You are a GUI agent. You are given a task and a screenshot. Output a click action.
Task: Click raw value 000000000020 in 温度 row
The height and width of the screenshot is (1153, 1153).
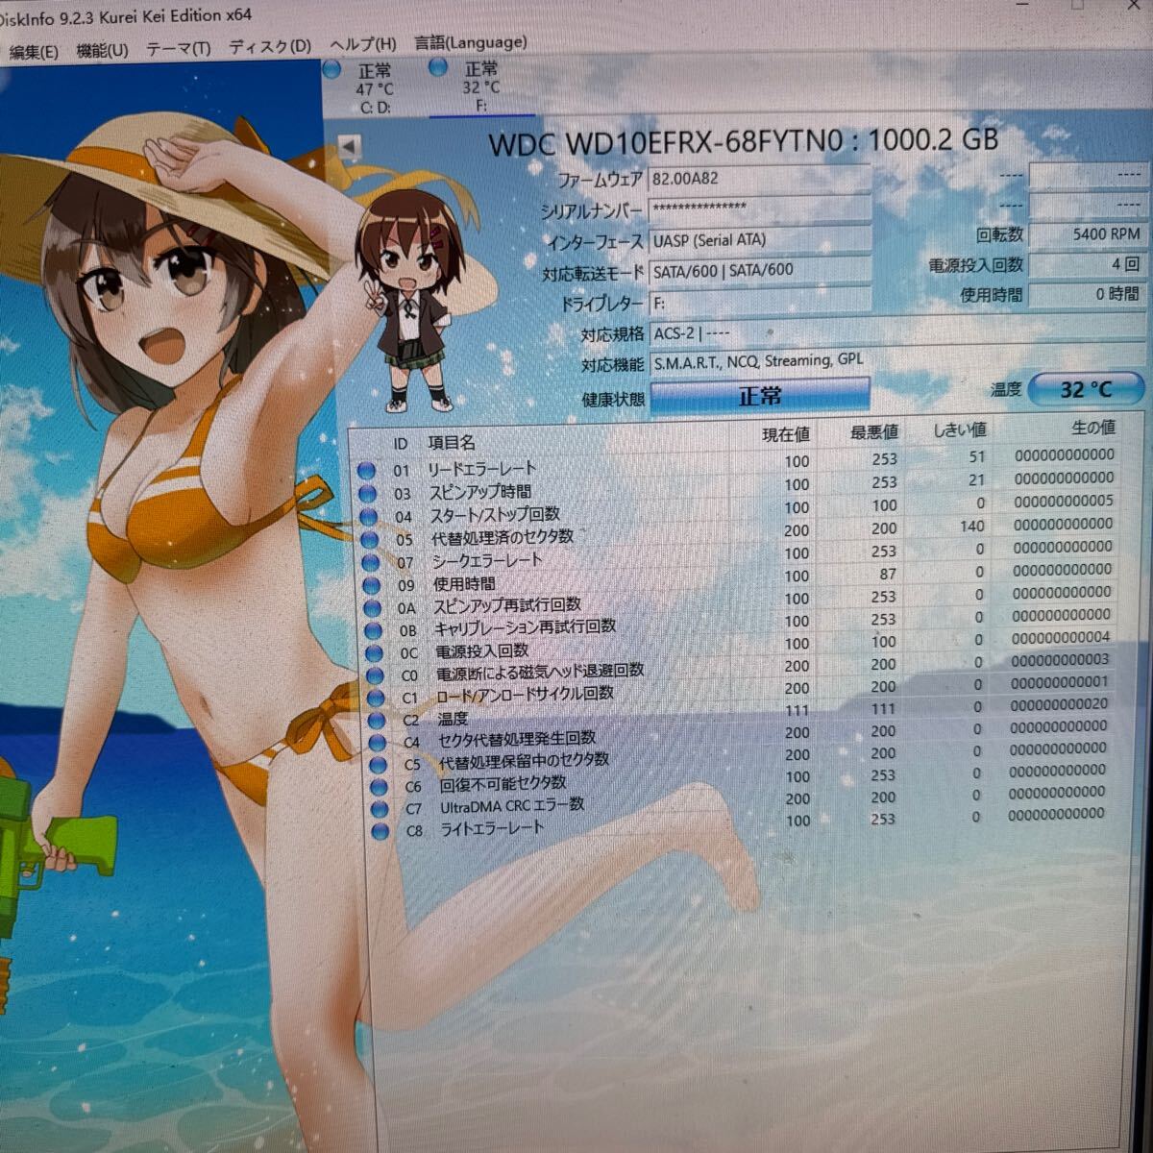pos(1059,704)
